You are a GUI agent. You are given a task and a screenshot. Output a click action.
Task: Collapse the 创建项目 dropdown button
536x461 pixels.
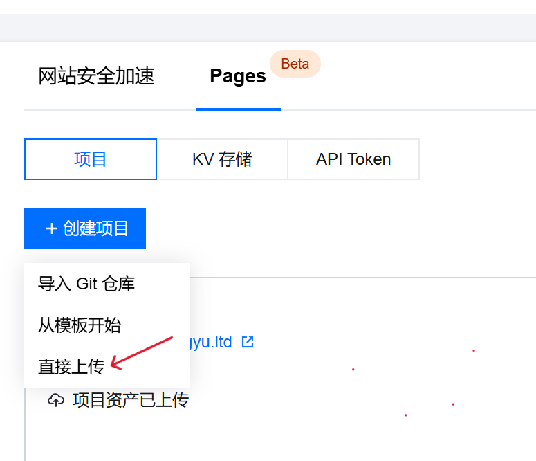[x=85, y=228]
